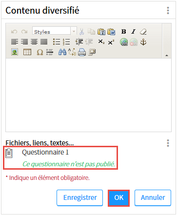Increase the indent
The image size is (177, 216).
pyautogui.click(x=79, y=42)
